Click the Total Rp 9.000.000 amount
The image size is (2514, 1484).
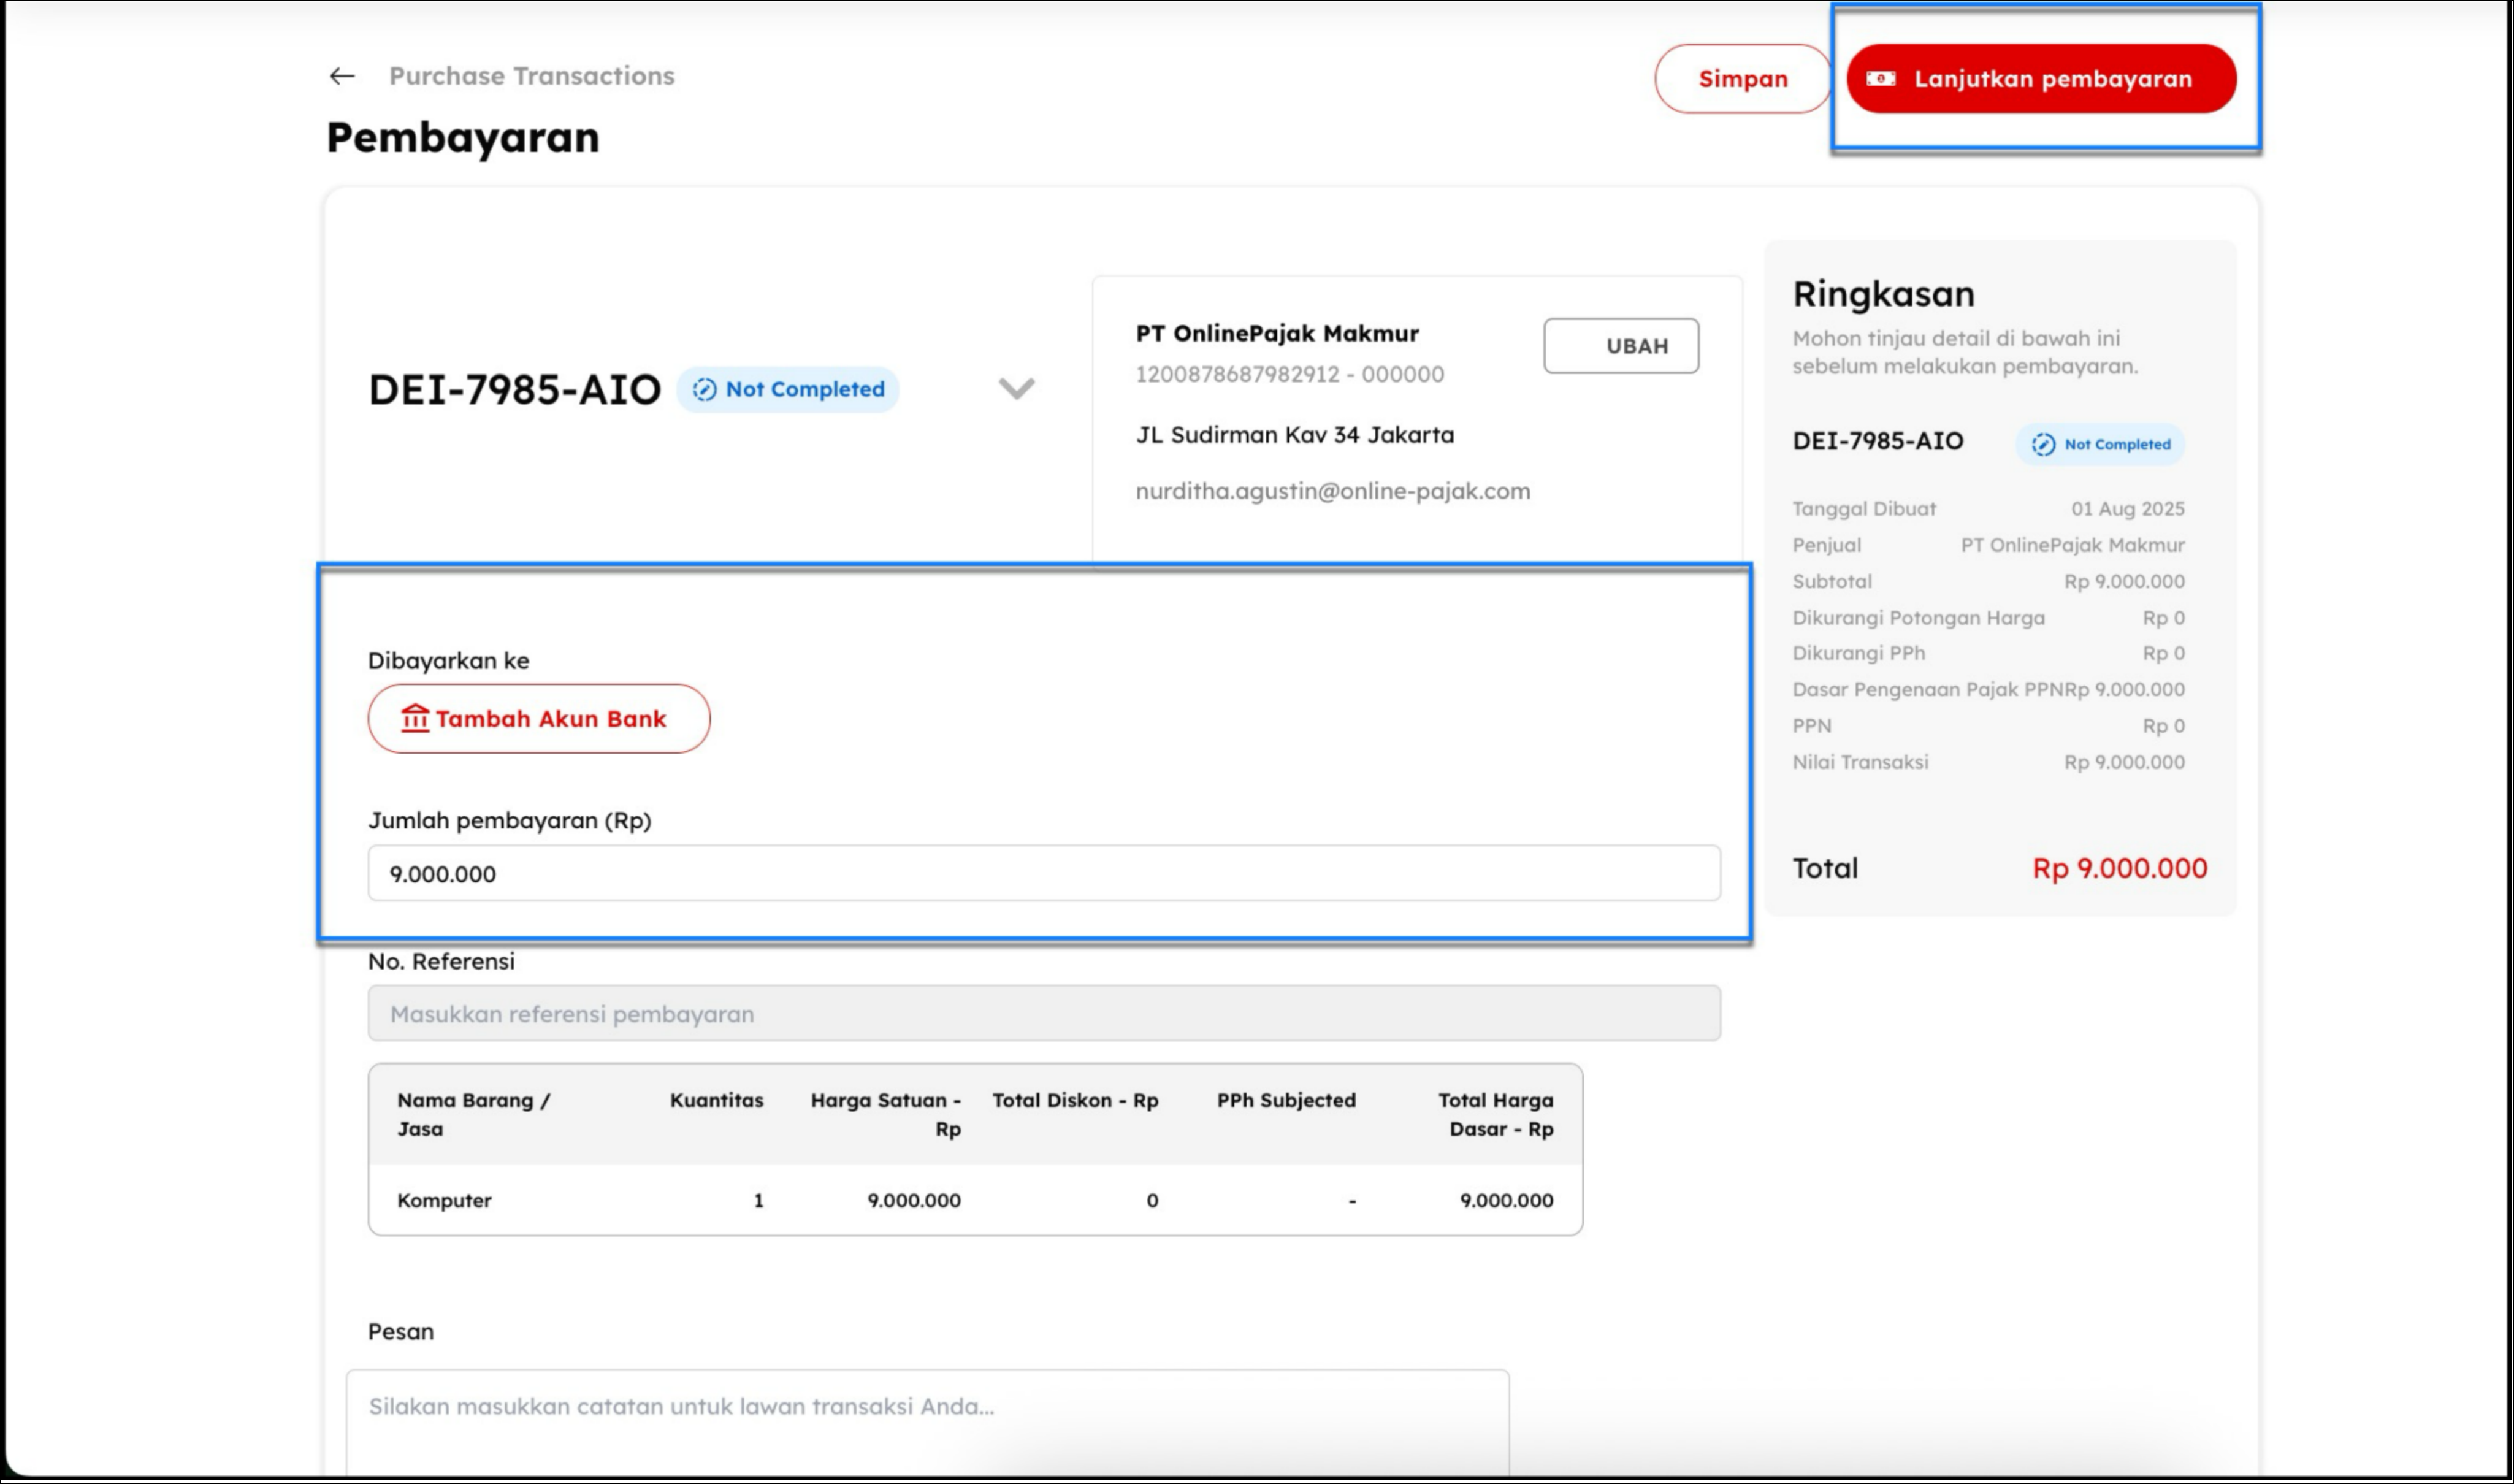[x=2118, y=868]
